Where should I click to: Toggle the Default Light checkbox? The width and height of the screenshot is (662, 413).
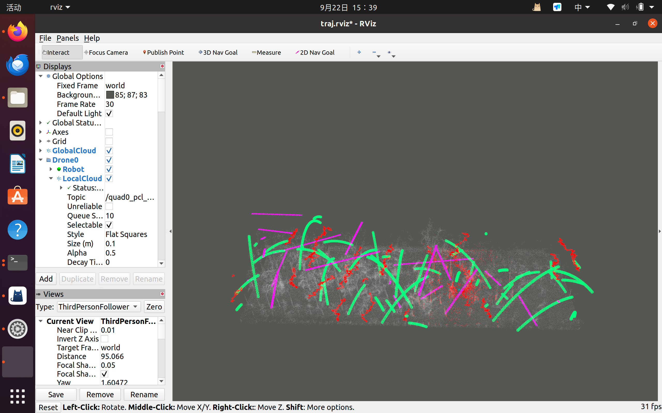(x=109, y=113)
